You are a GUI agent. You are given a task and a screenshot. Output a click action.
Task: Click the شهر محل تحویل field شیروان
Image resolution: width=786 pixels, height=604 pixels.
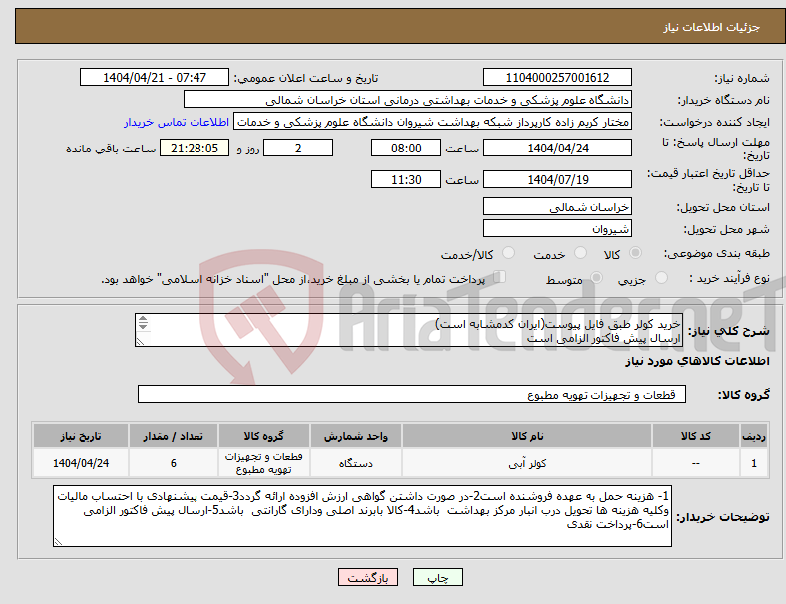pyautogui.click(x=558, y=229)
